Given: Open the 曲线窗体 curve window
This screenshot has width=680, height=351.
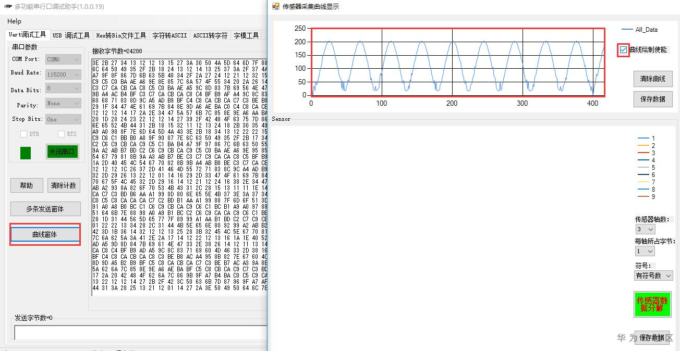Looking at the screenshot, I should pyautogui.click(x=45, y=235).
